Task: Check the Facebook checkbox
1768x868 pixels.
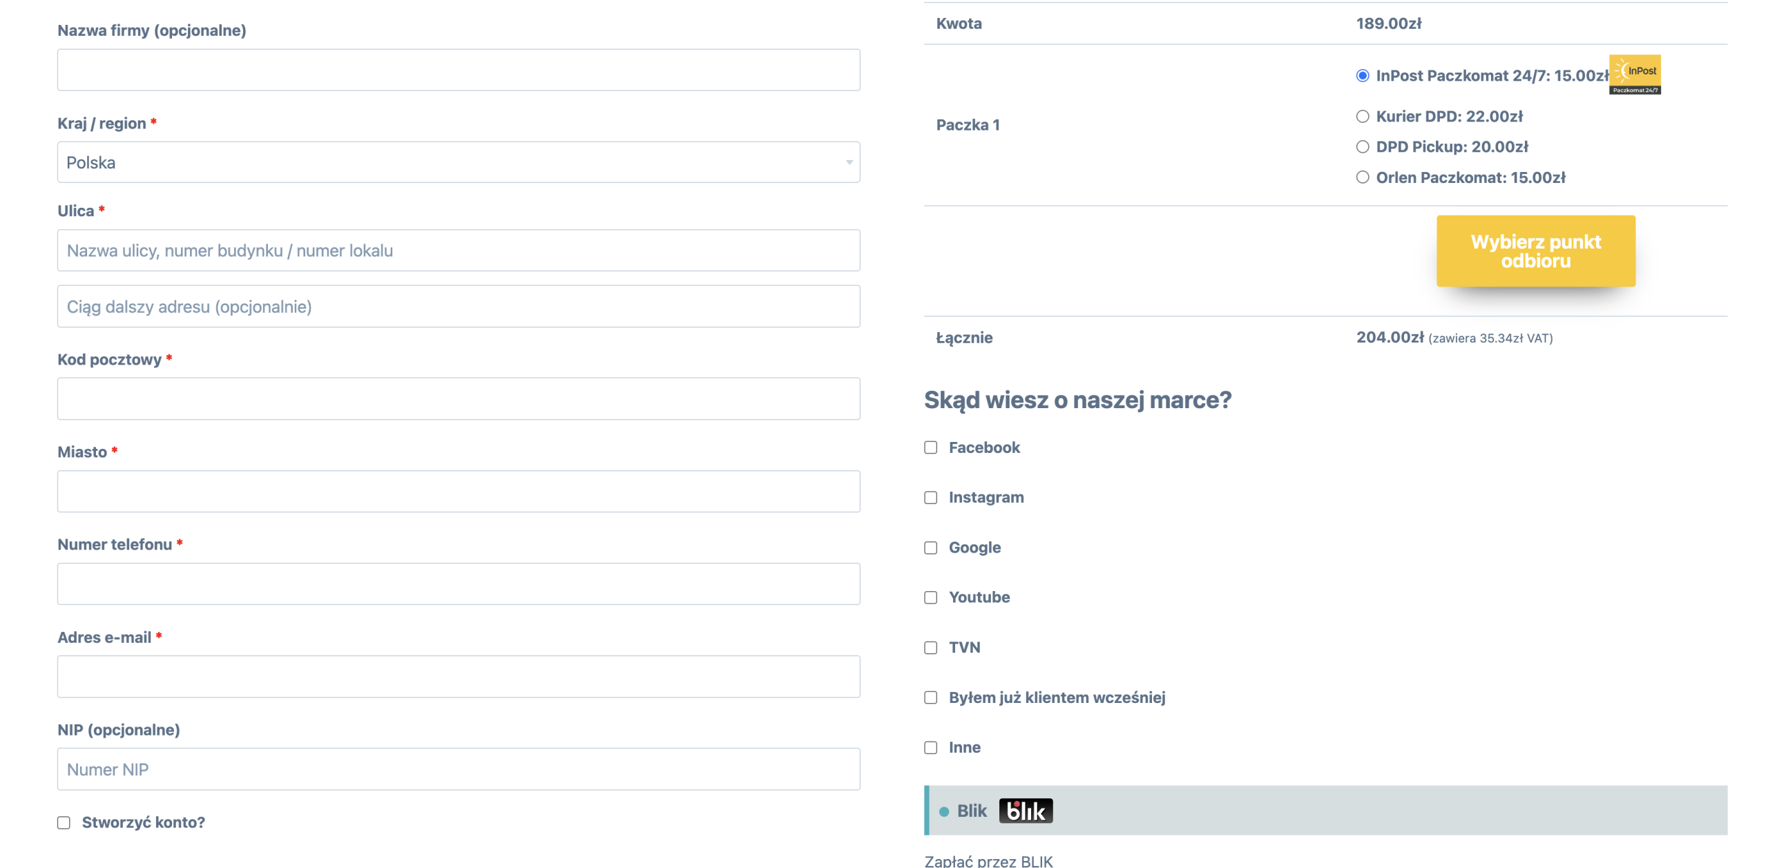Action: click(x=930, y=447)
